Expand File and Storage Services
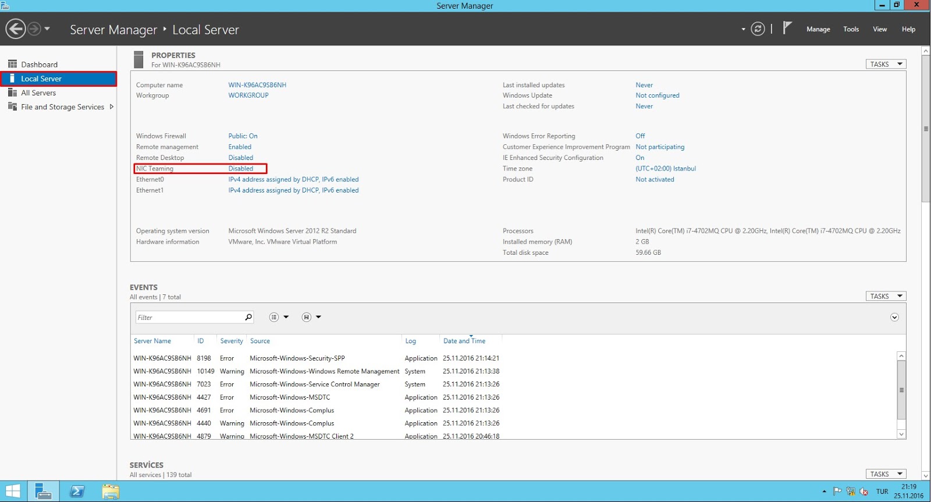Screen dimensions: 931x502 [x=111, y=106]
